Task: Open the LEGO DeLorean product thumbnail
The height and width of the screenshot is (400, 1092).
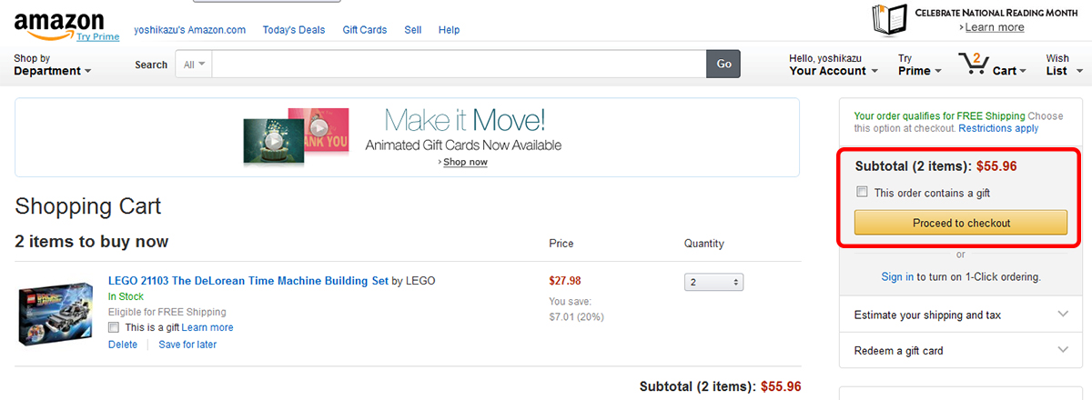Action: tap(56, 312)
